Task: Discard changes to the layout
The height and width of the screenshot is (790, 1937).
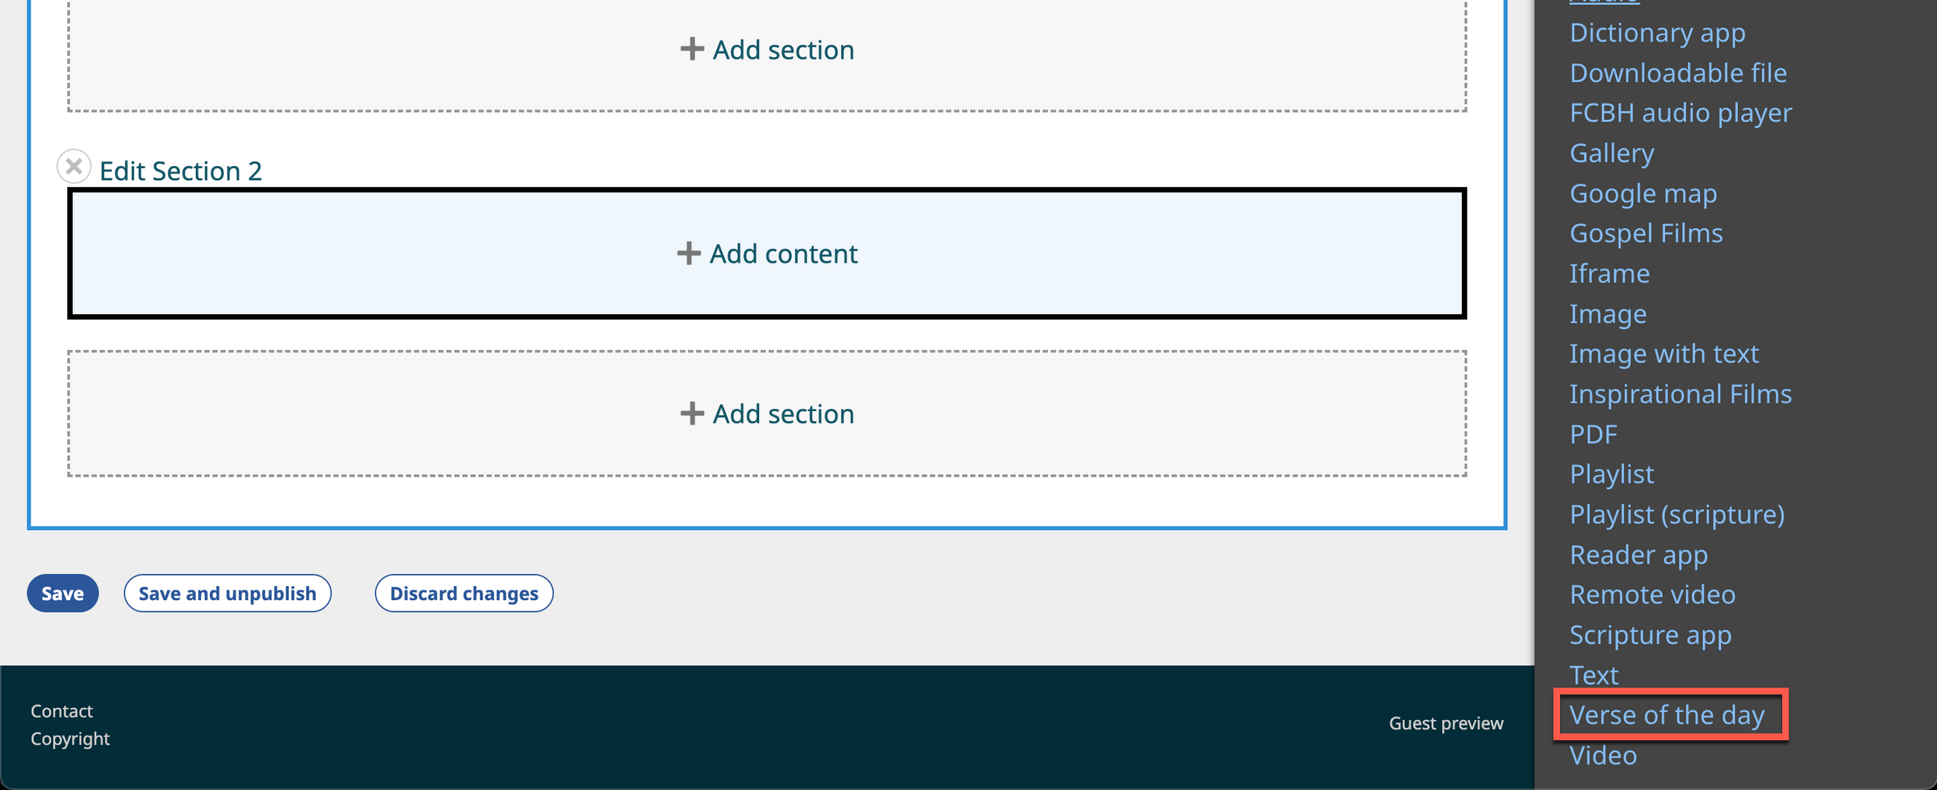Action: [x=463, y=593]
